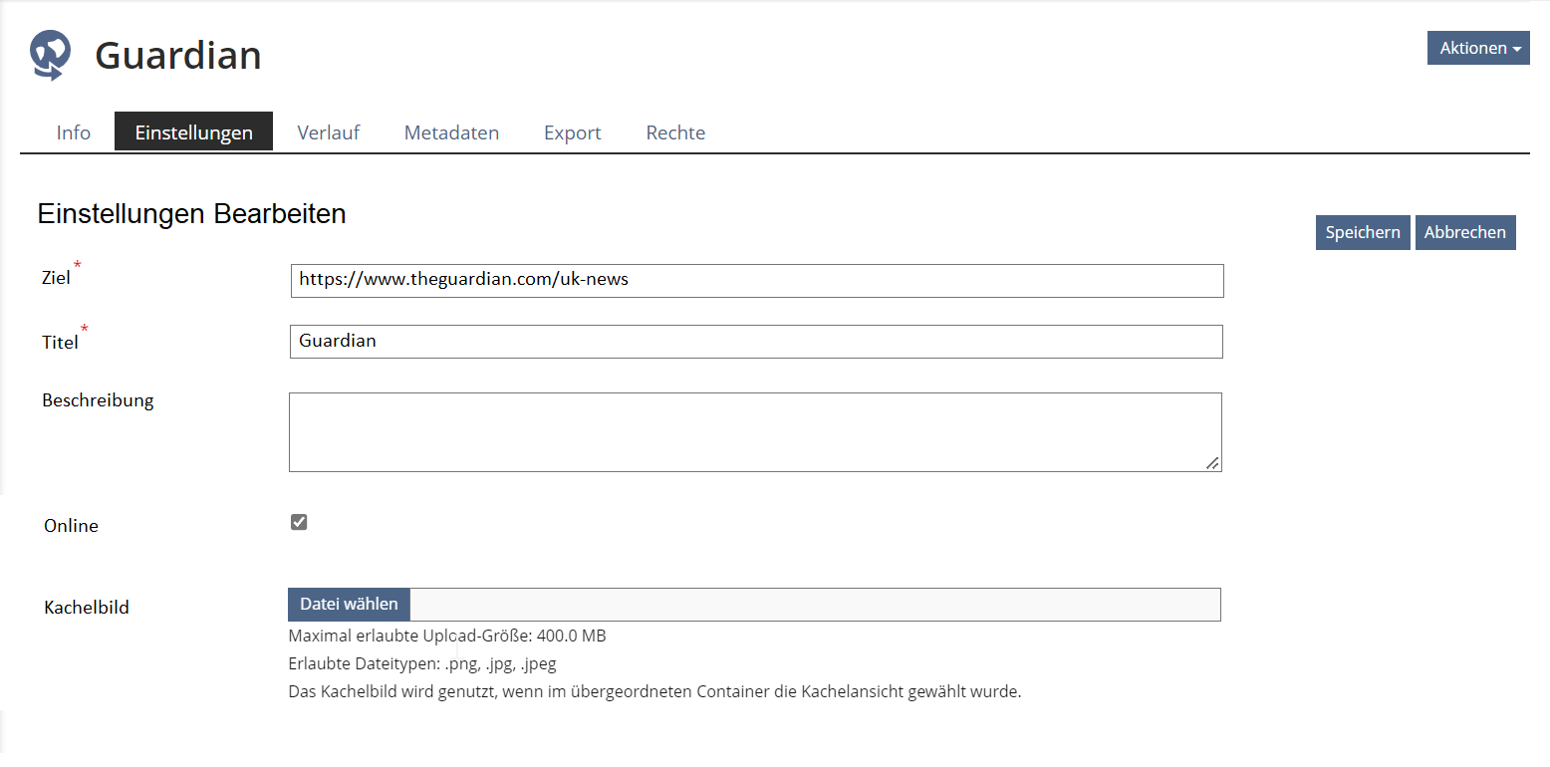Click the Guardian page title
Viewport: 1550px width, 767px height.
[x=178, y=56]
